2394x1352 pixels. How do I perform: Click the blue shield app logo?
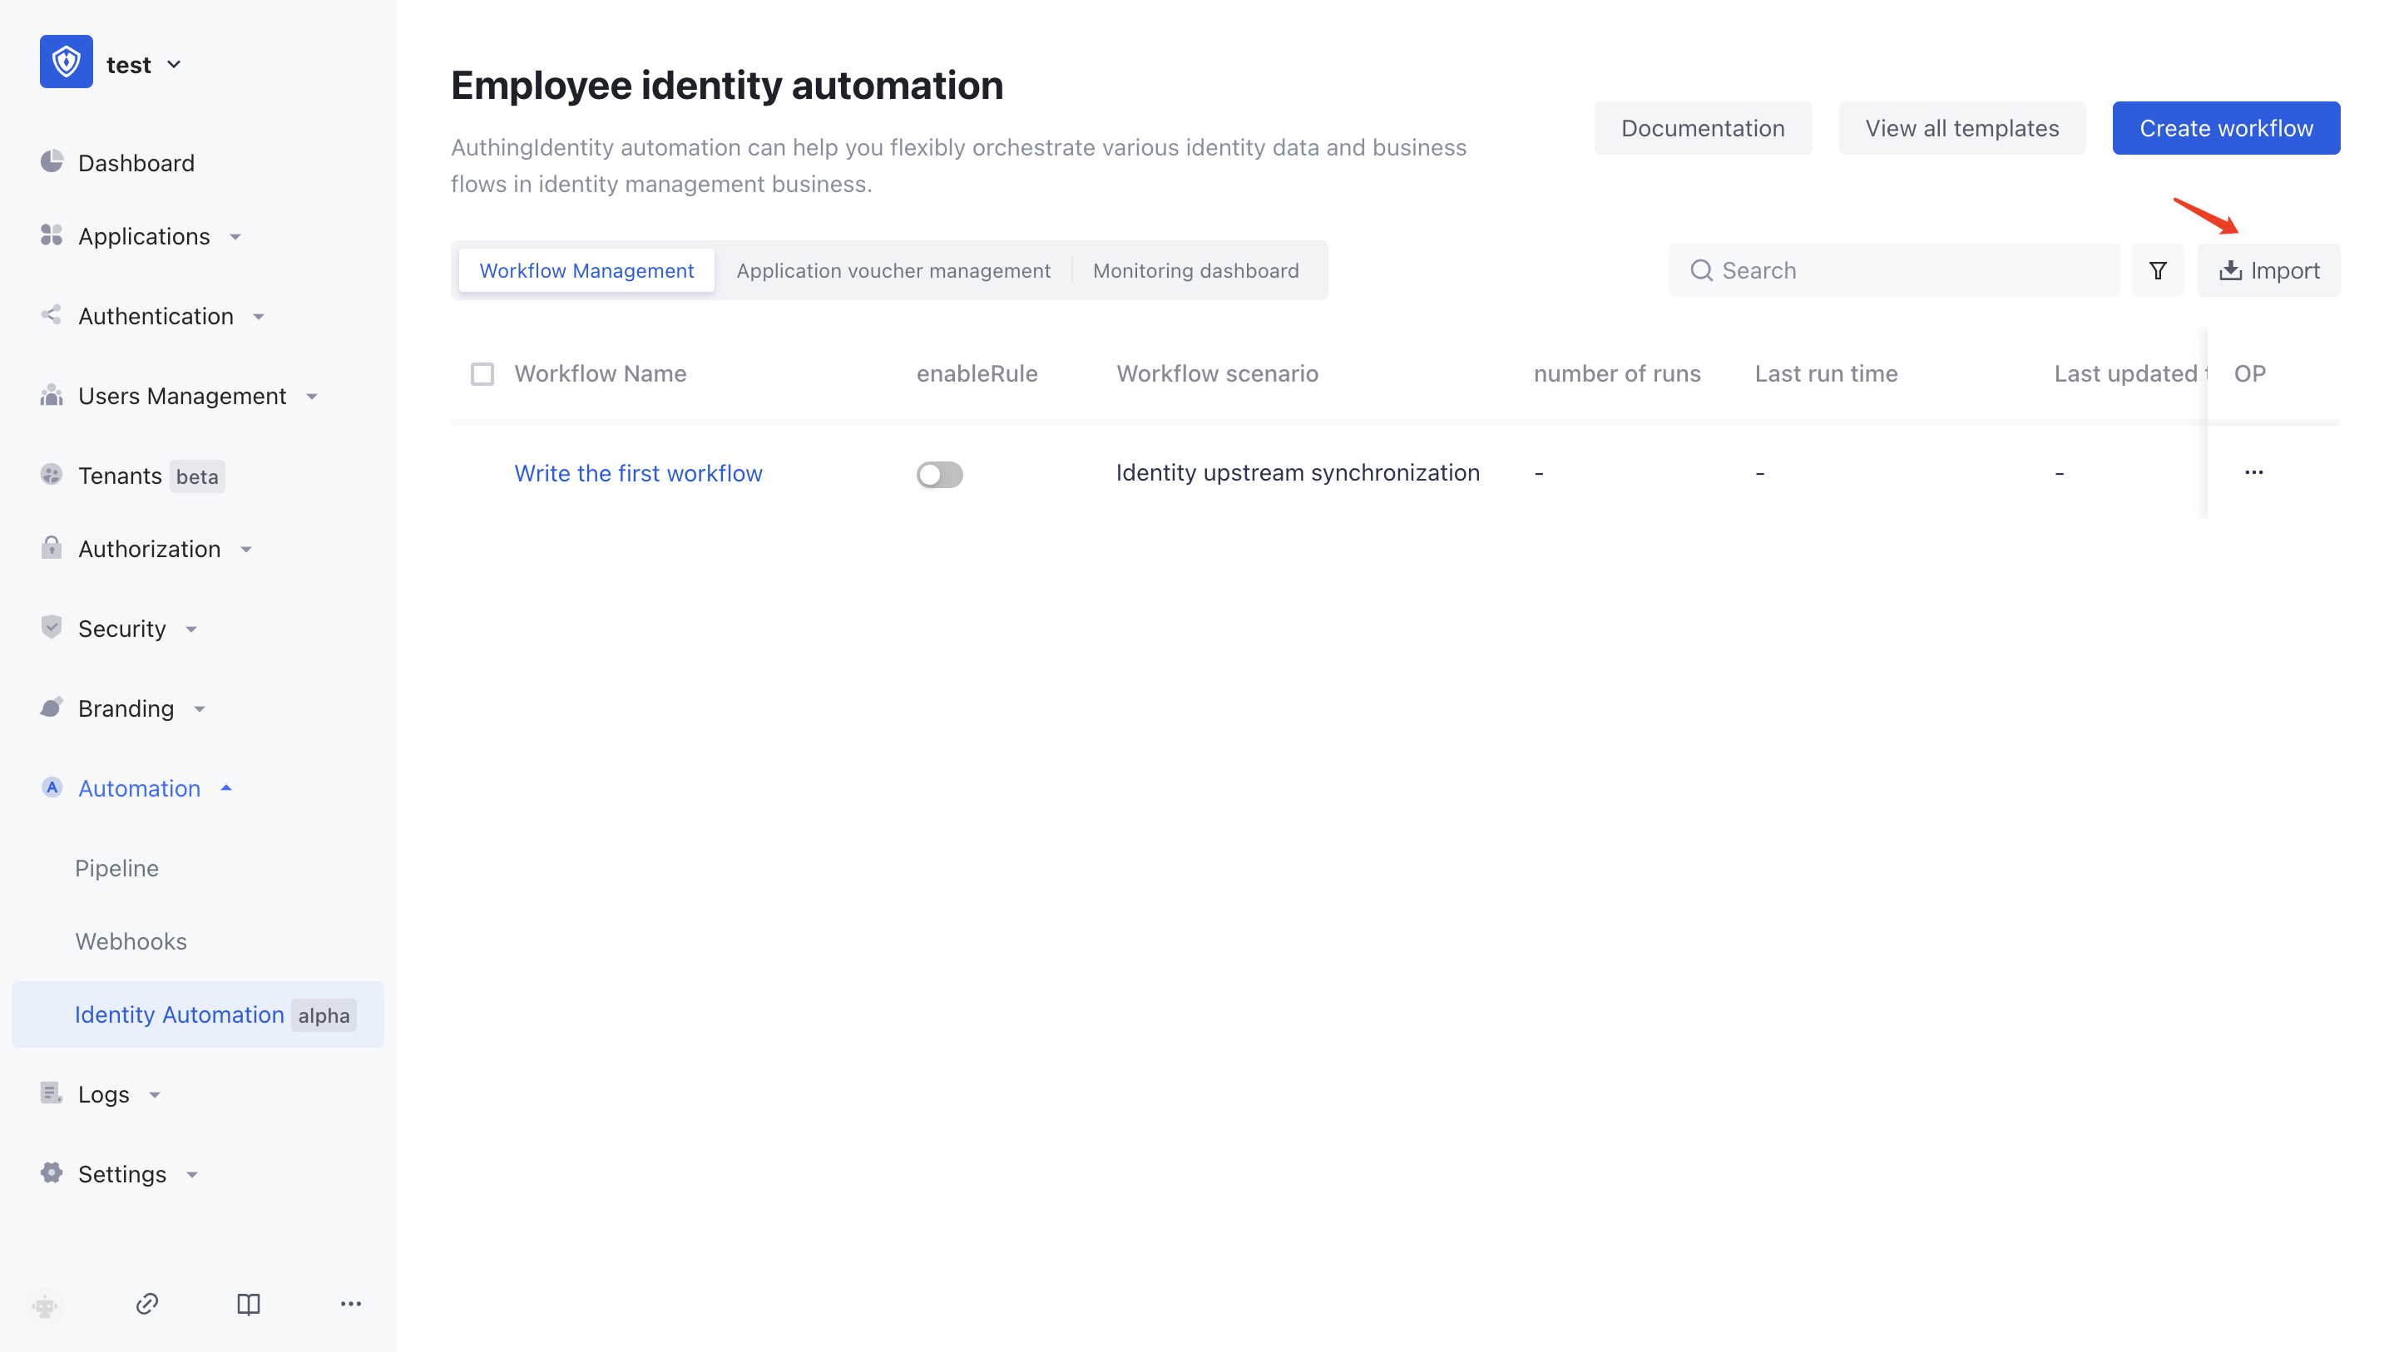66,62
